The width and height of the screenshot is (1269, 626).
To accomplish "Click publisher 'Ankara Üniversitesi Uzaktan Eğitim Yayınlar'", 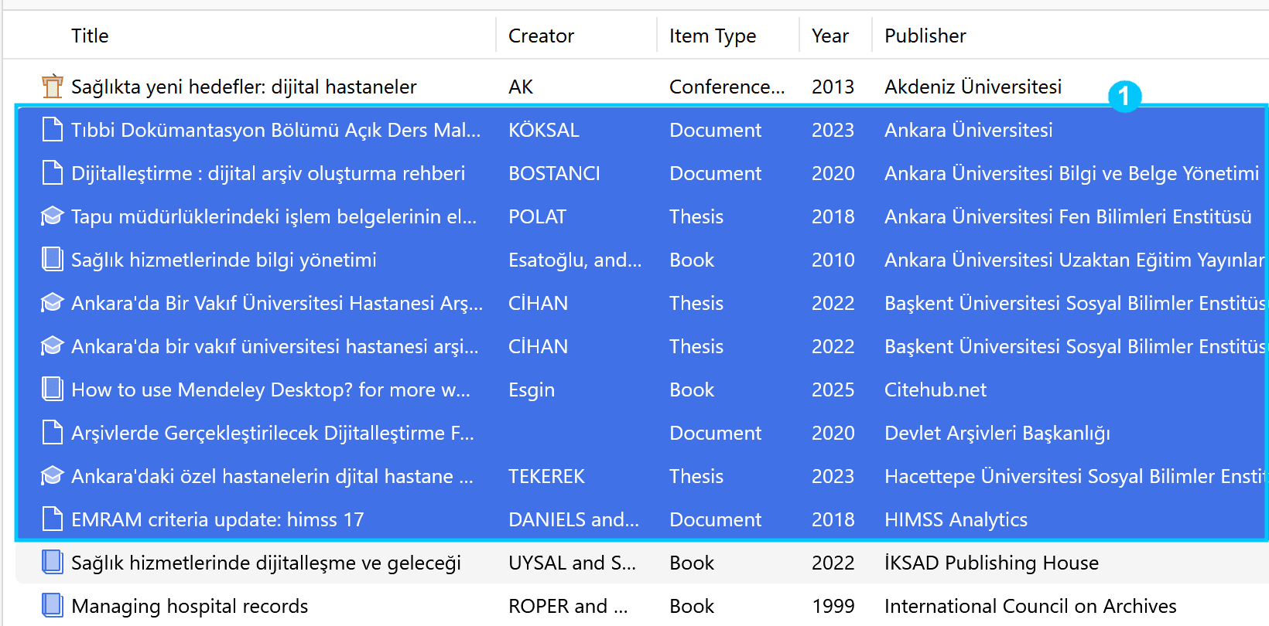I will pos(1075,260).
